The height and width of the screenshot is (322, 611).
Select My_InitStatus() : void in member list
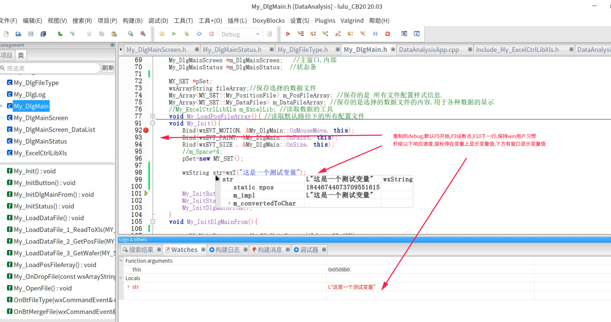(x=44, y=206)
